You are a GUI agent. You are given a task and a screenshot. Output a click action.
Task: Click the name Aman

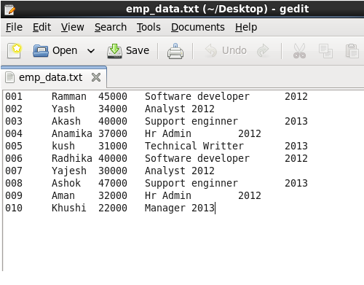pos(63,195)
